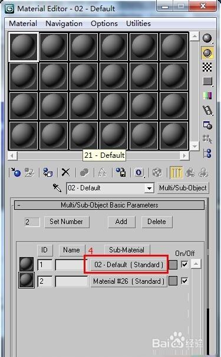Image resolution: width=221 pixels, height=357 pixels.
Task: Click color swatch for Material #26
Action: 173,281
